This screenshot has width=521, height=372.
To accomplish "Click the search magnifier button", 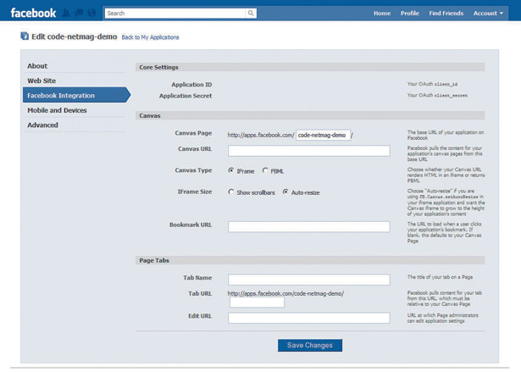I will (251, 13).
